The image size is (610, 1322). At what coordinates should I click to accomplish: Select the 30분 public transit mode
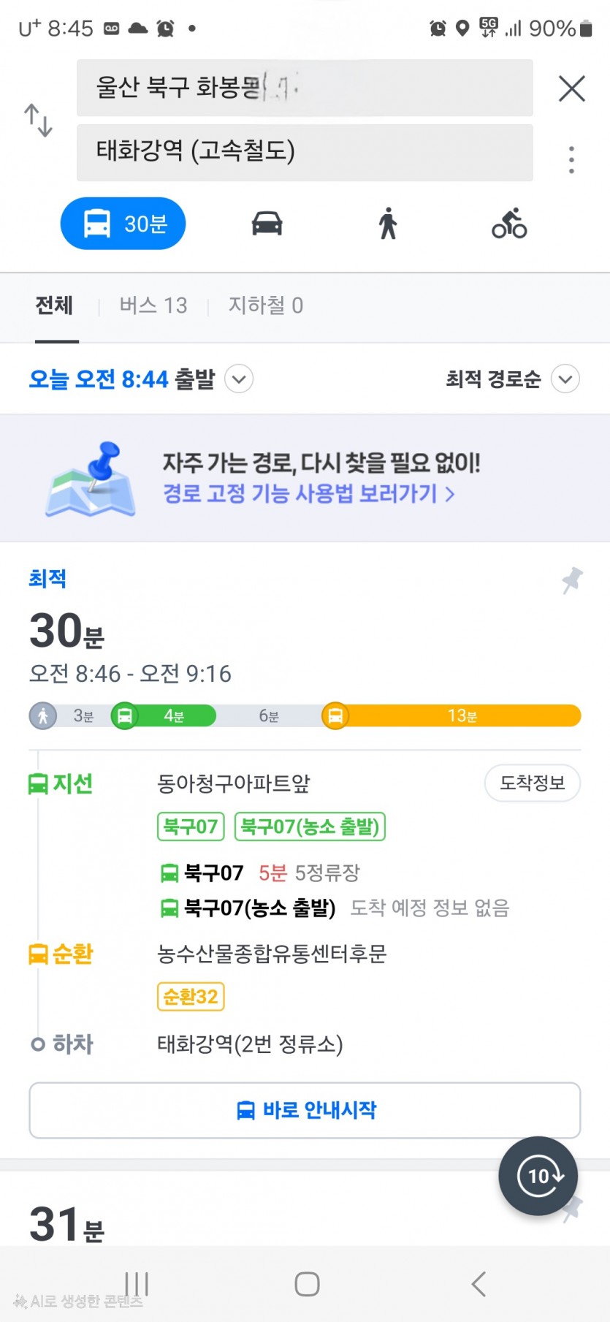tap(123, 224)
